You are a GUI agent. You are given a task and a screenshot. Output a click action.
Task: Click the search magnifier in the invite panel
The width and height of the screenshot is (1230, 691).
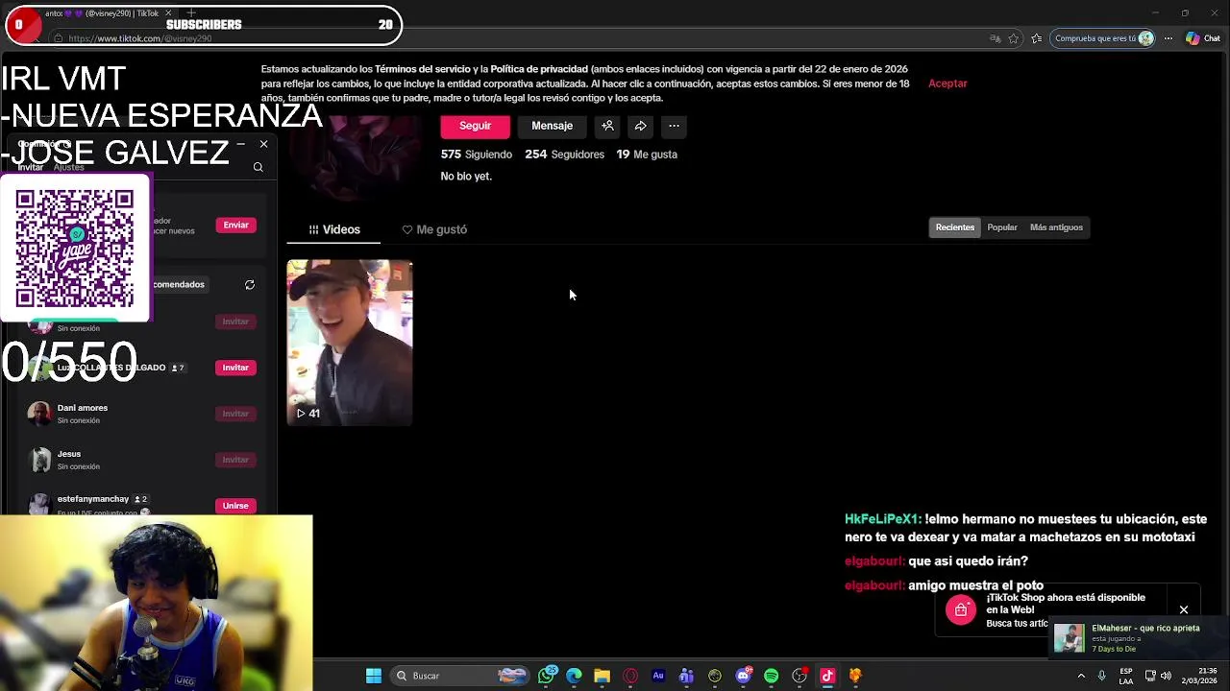click(x=258, y=167)
